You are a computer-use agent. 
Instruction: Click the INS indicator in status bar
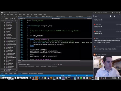click(x=87, y=76)
